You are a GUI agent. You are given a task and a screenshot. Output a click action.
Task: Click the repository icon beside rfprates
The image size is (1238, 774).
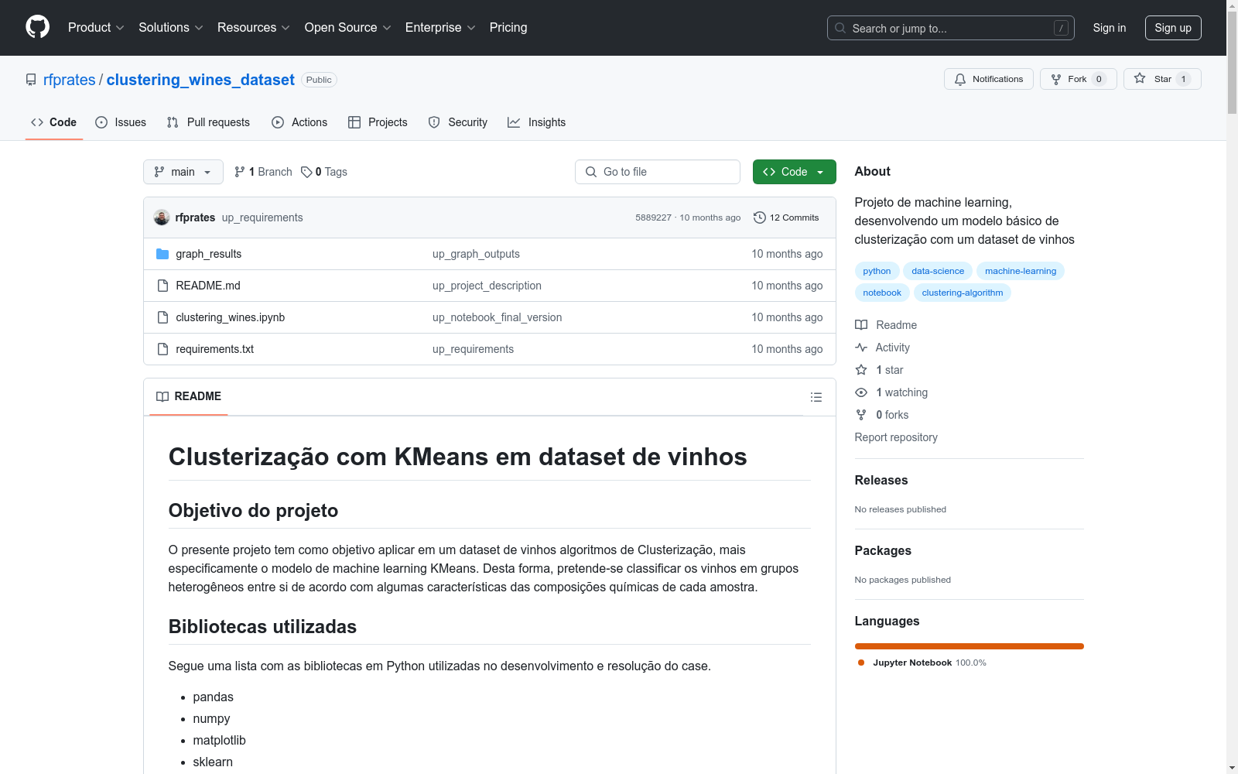click(31, 80)
